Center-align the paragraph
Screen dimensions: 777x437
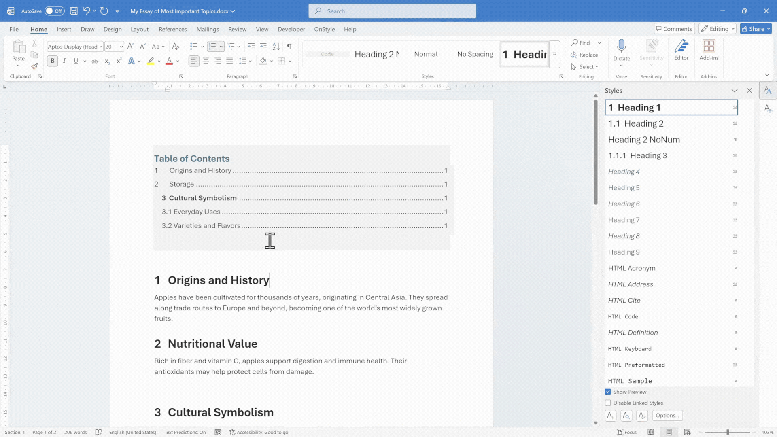206,61
